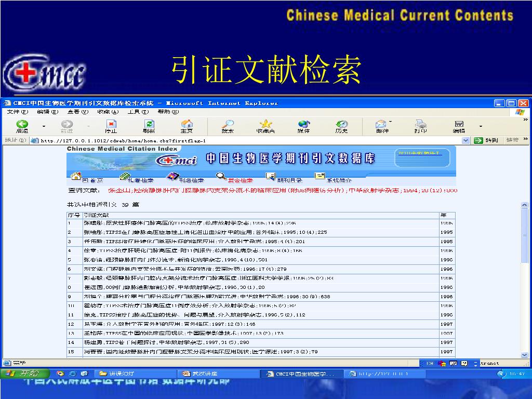The image size is (532, 399).
Task: Open the Media toolbar icon
Action: [303, 124]
